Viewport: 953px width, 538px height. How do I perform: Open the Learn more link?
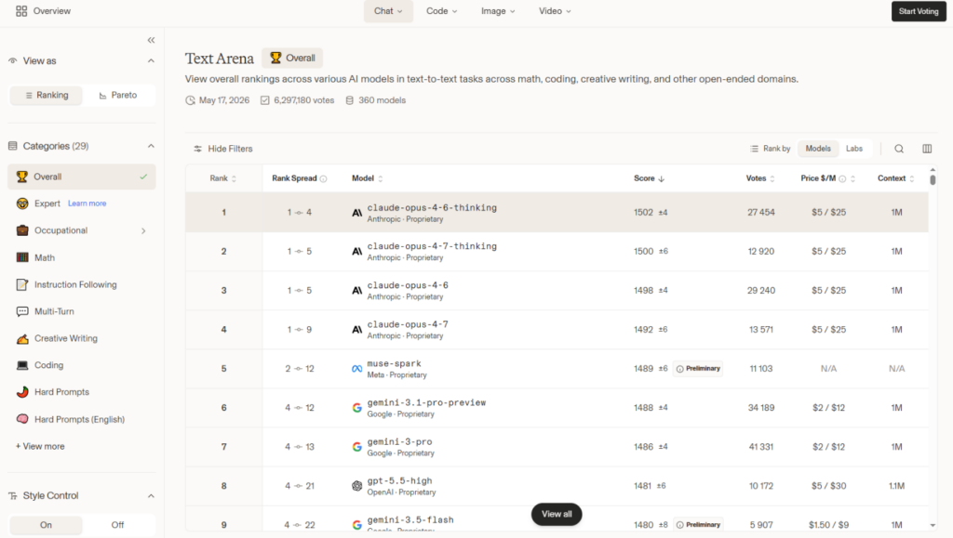tap(87, 203)
